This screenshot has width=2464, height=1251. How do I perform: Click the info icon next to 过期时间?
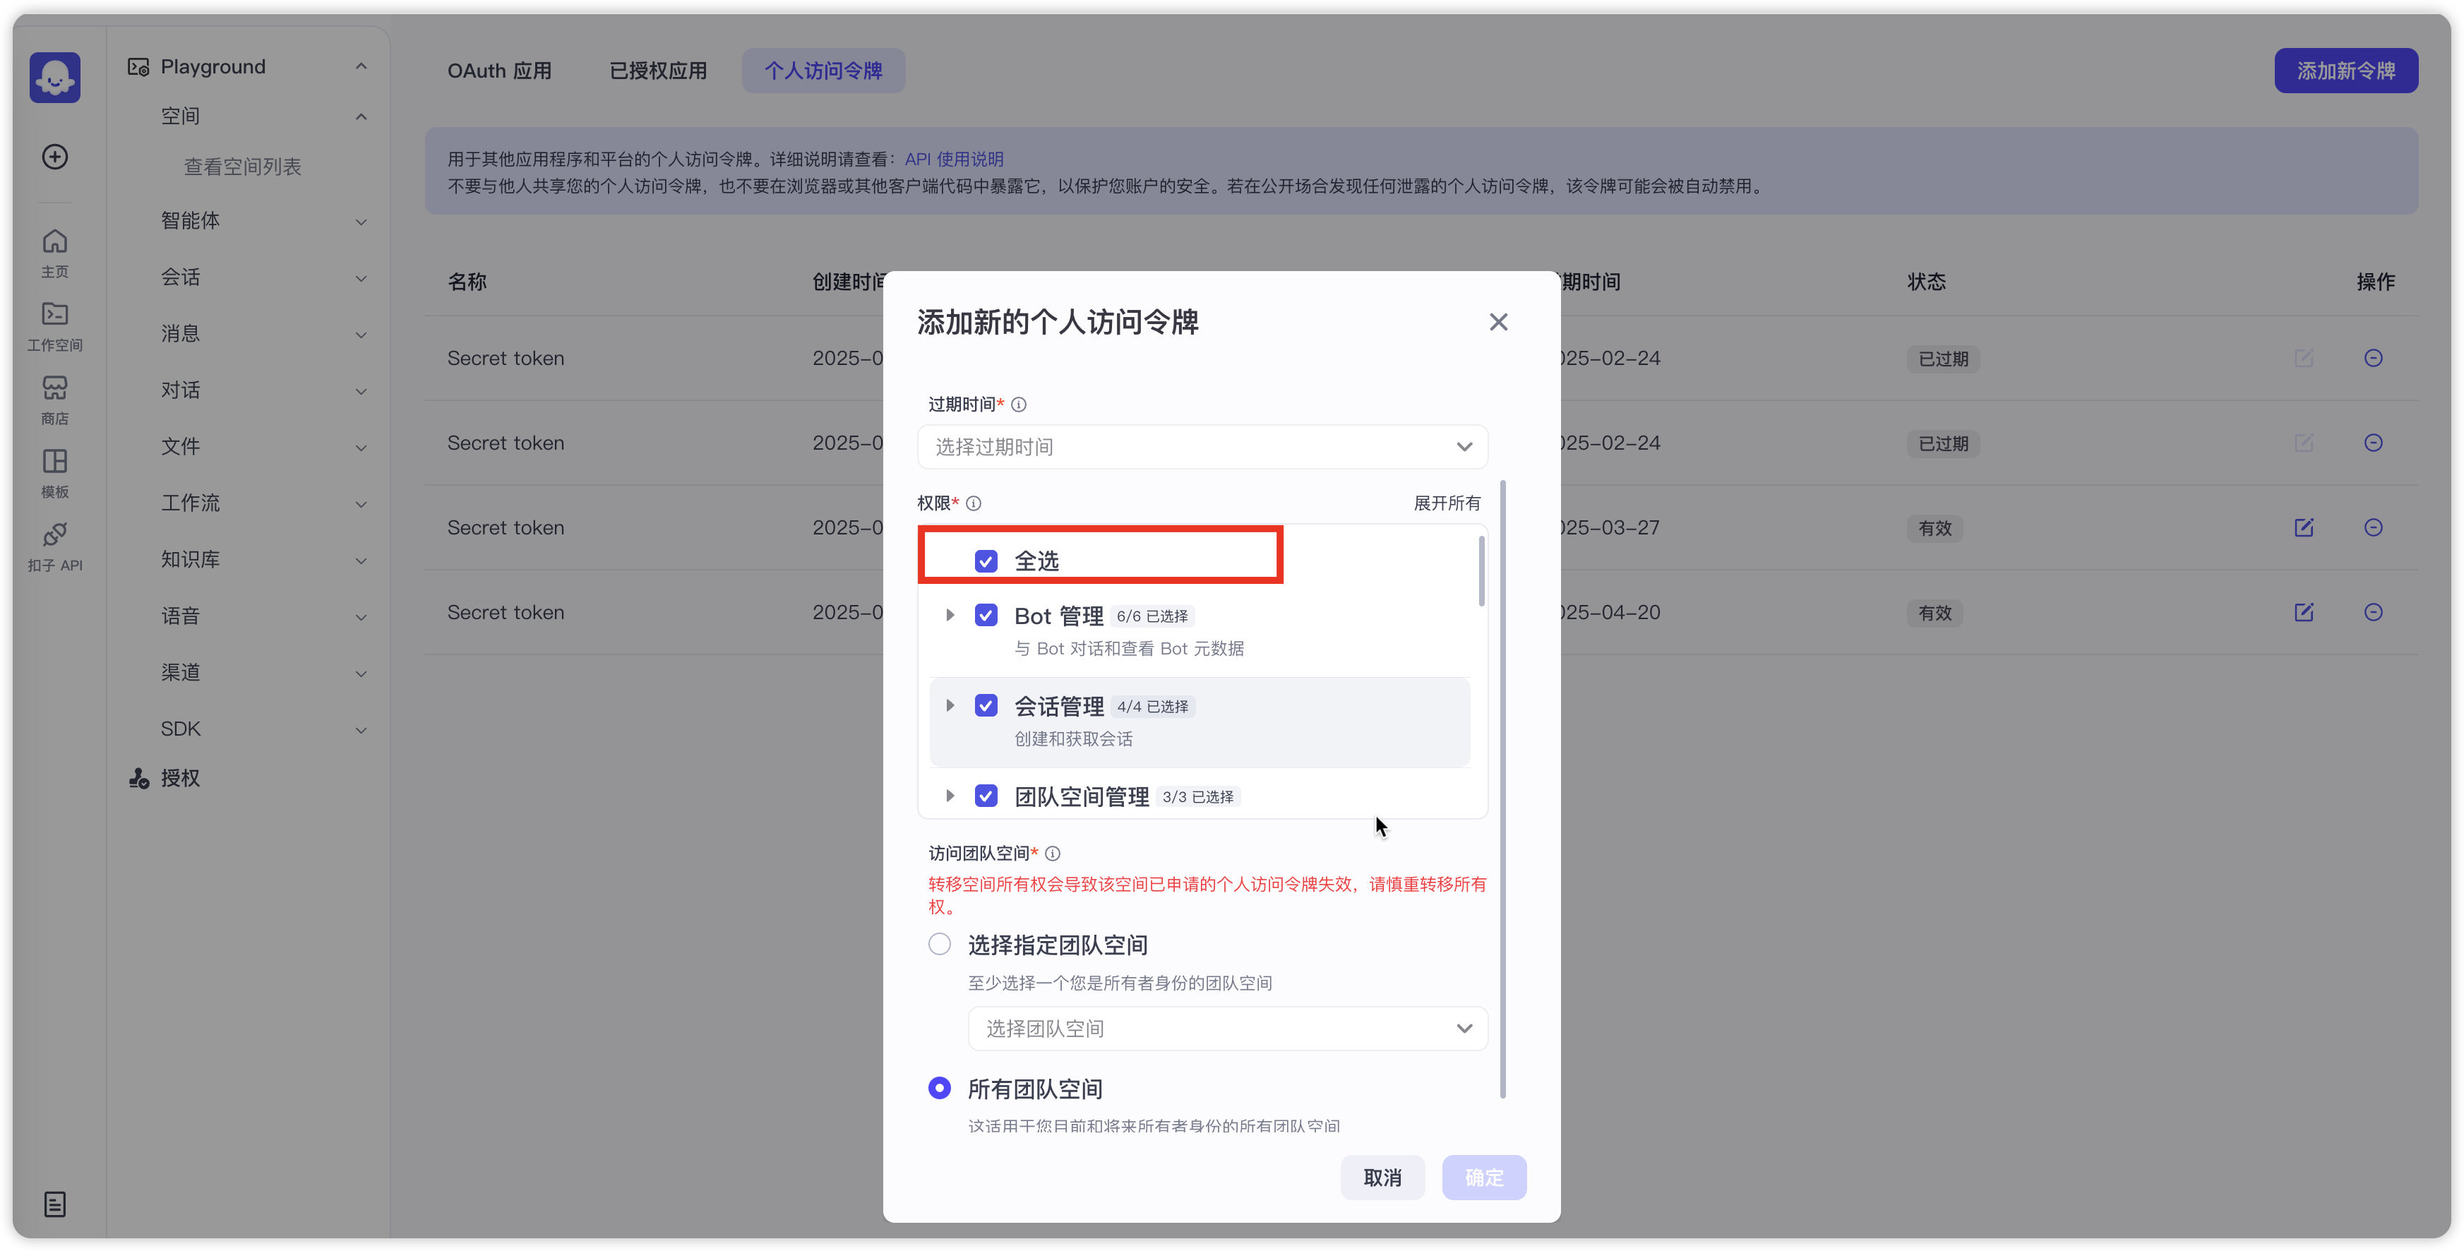1019,405
